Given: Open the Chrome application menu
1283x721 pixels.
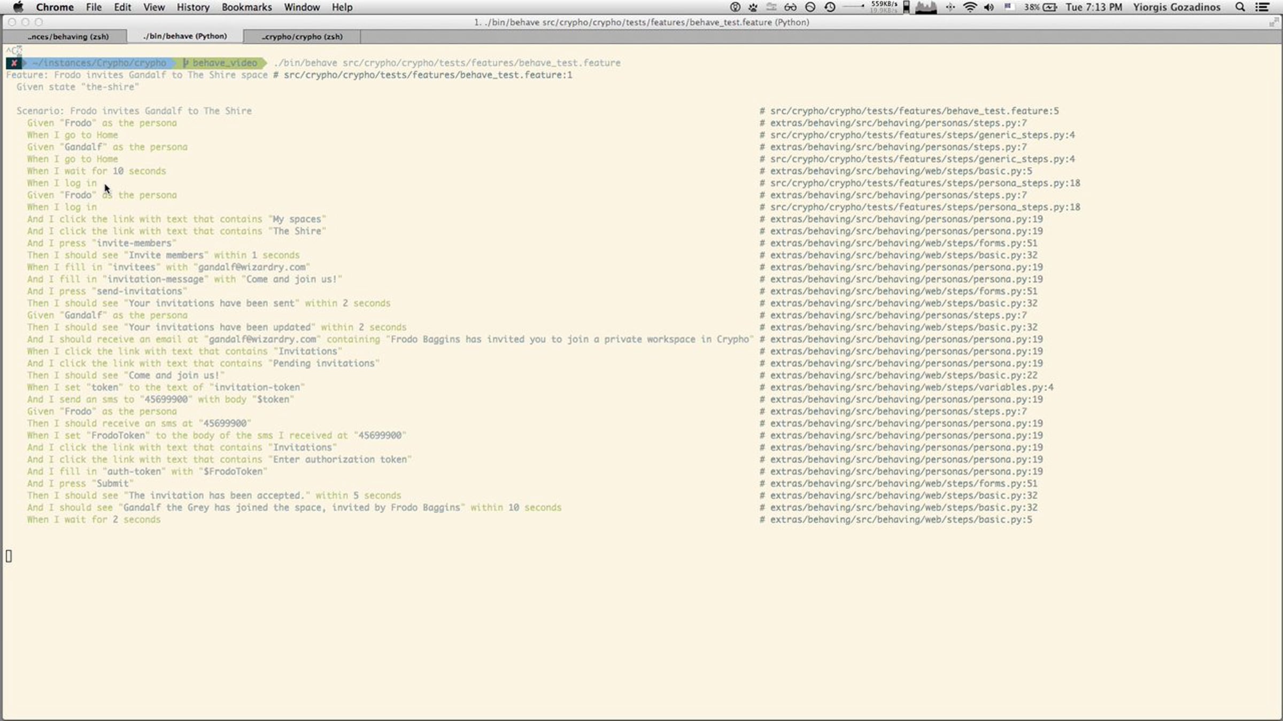Looking at the screenshot, I should coord(55,7).
